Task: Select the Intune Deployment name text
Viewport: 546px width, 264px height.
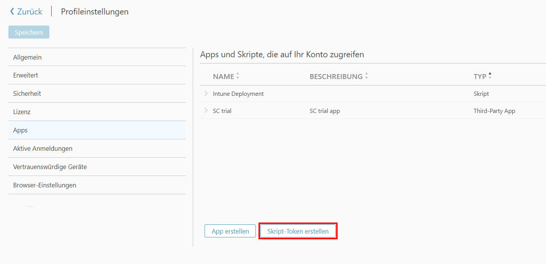Action: pos(238,94)
